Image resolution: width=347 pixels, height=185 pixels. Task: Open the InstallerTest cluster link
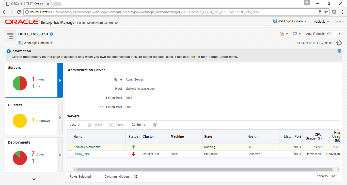[x=151, y=154]
